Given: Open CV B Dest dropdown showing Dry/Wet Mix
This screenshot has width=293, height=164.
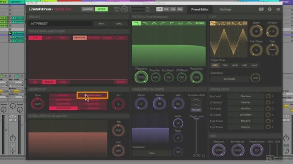Looking at the screenshot, I should 245,115.
